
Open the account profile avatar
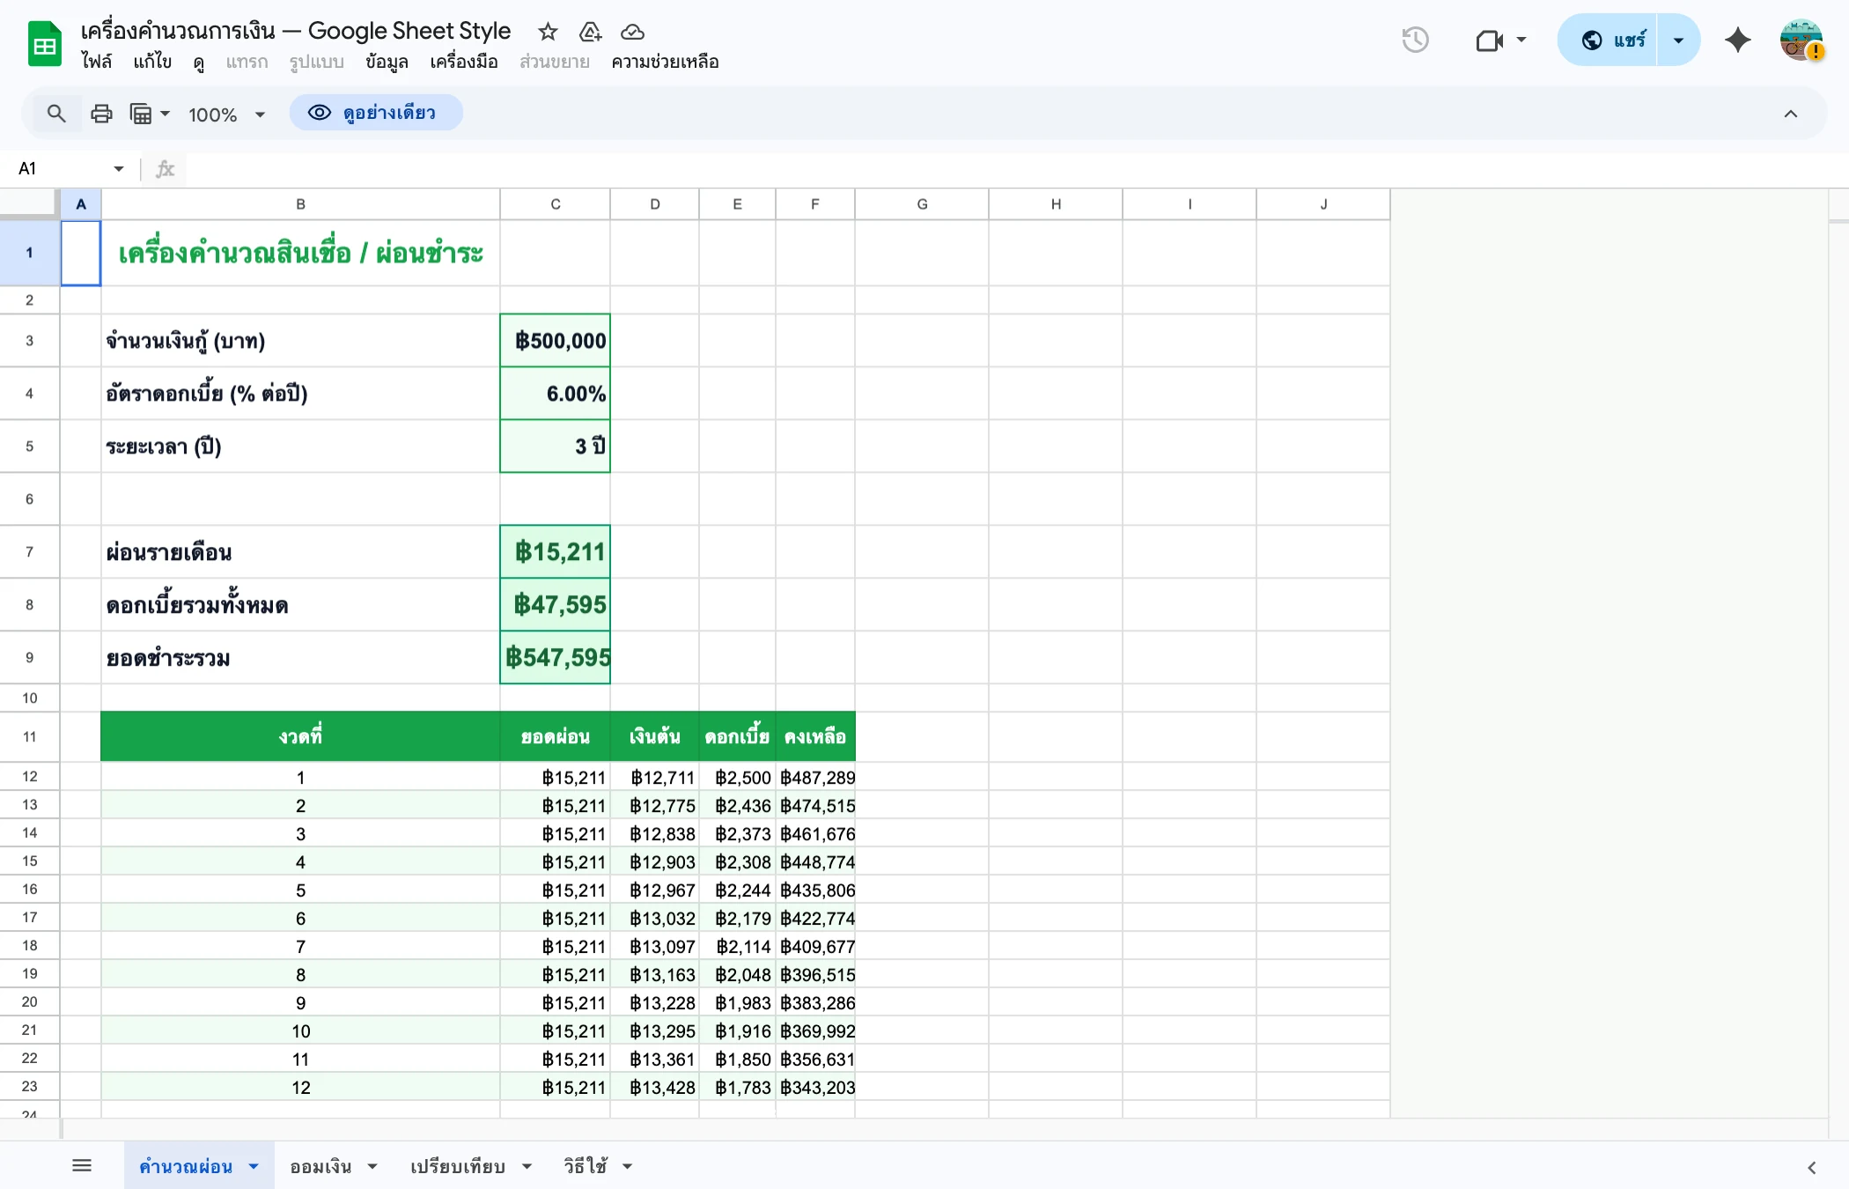(1800, 40)
